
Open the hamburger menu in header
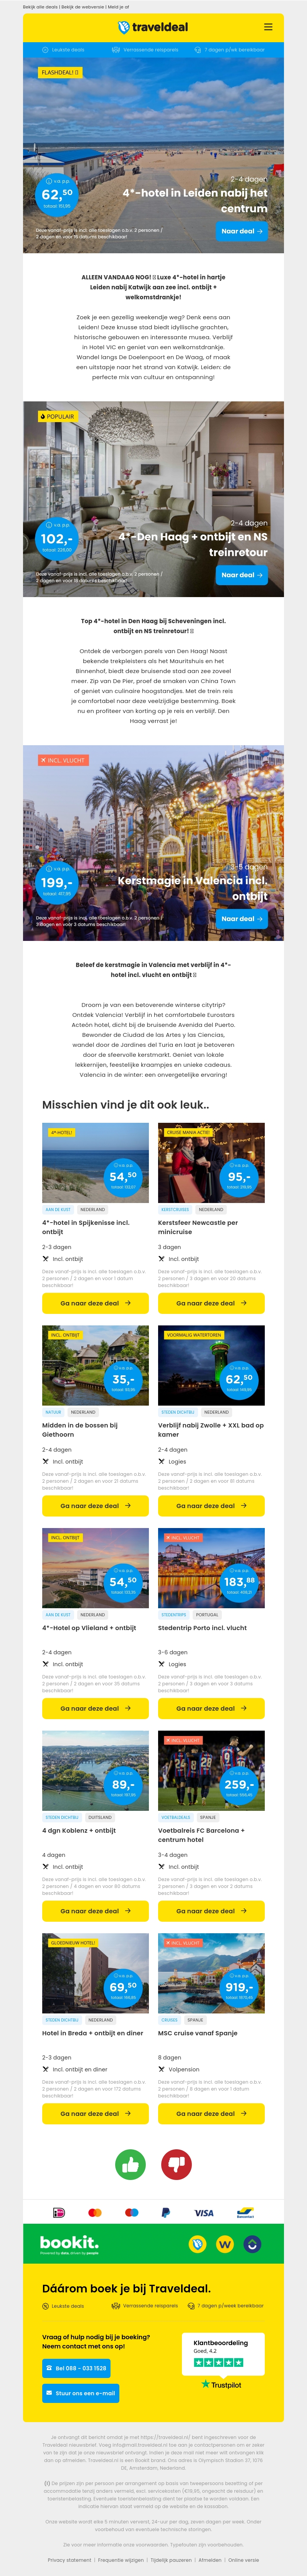tap(267, 27)
